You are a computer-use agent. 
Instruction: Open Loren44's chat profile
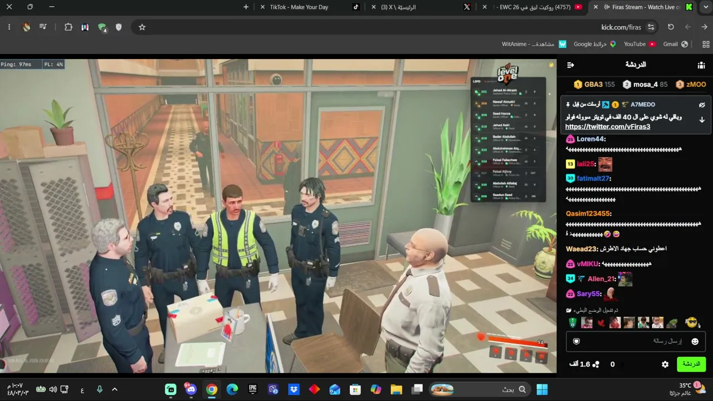coord(591,139)
